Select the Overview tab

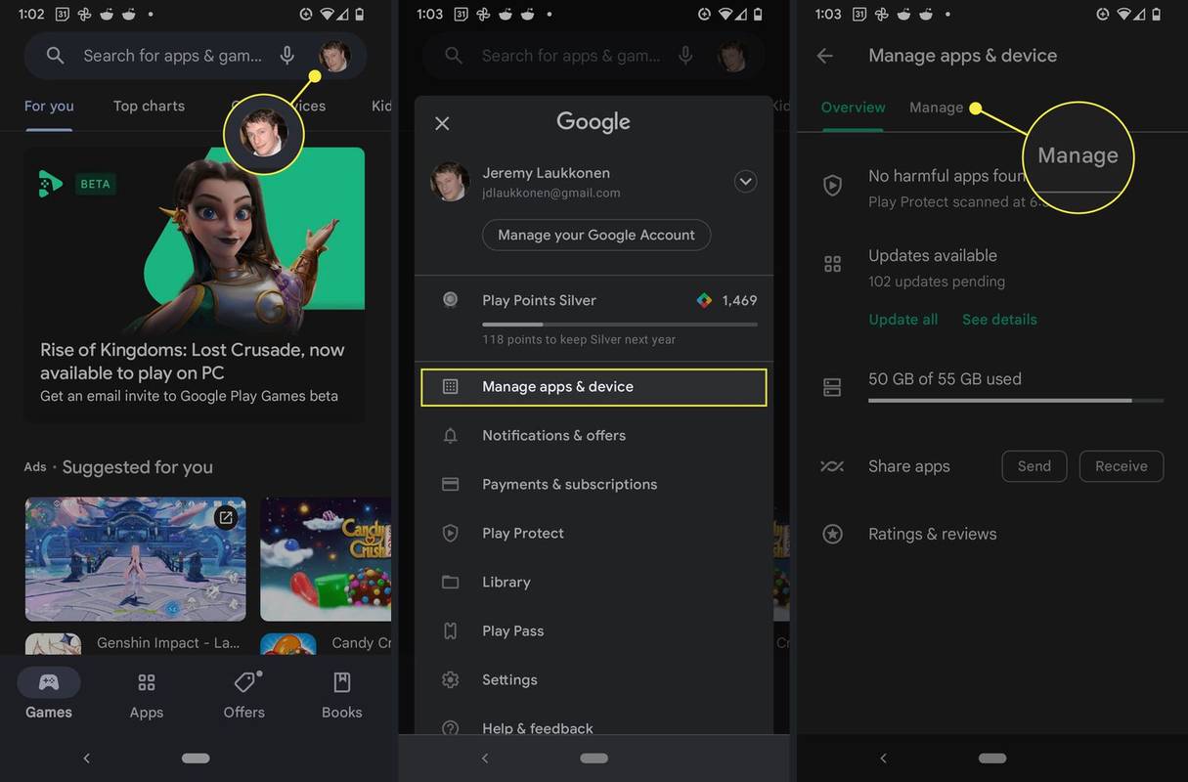click(853, 108)
